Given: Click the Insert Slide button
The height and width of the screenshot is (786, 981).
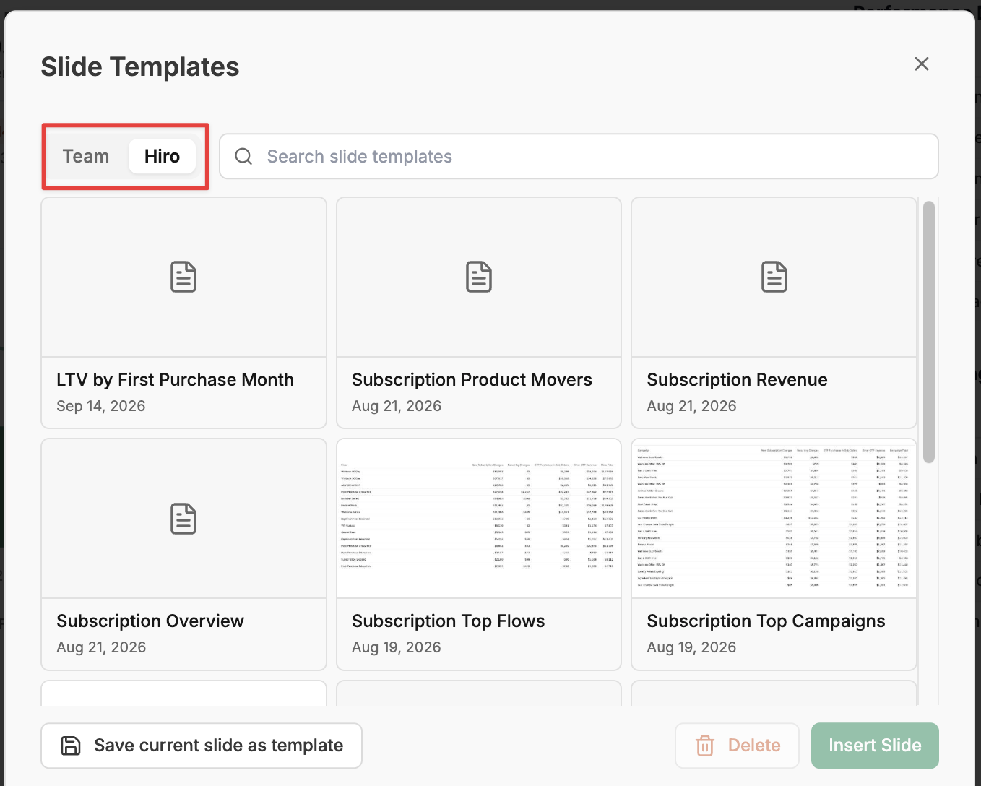Looking at the screenshot, I should point(875,746).
